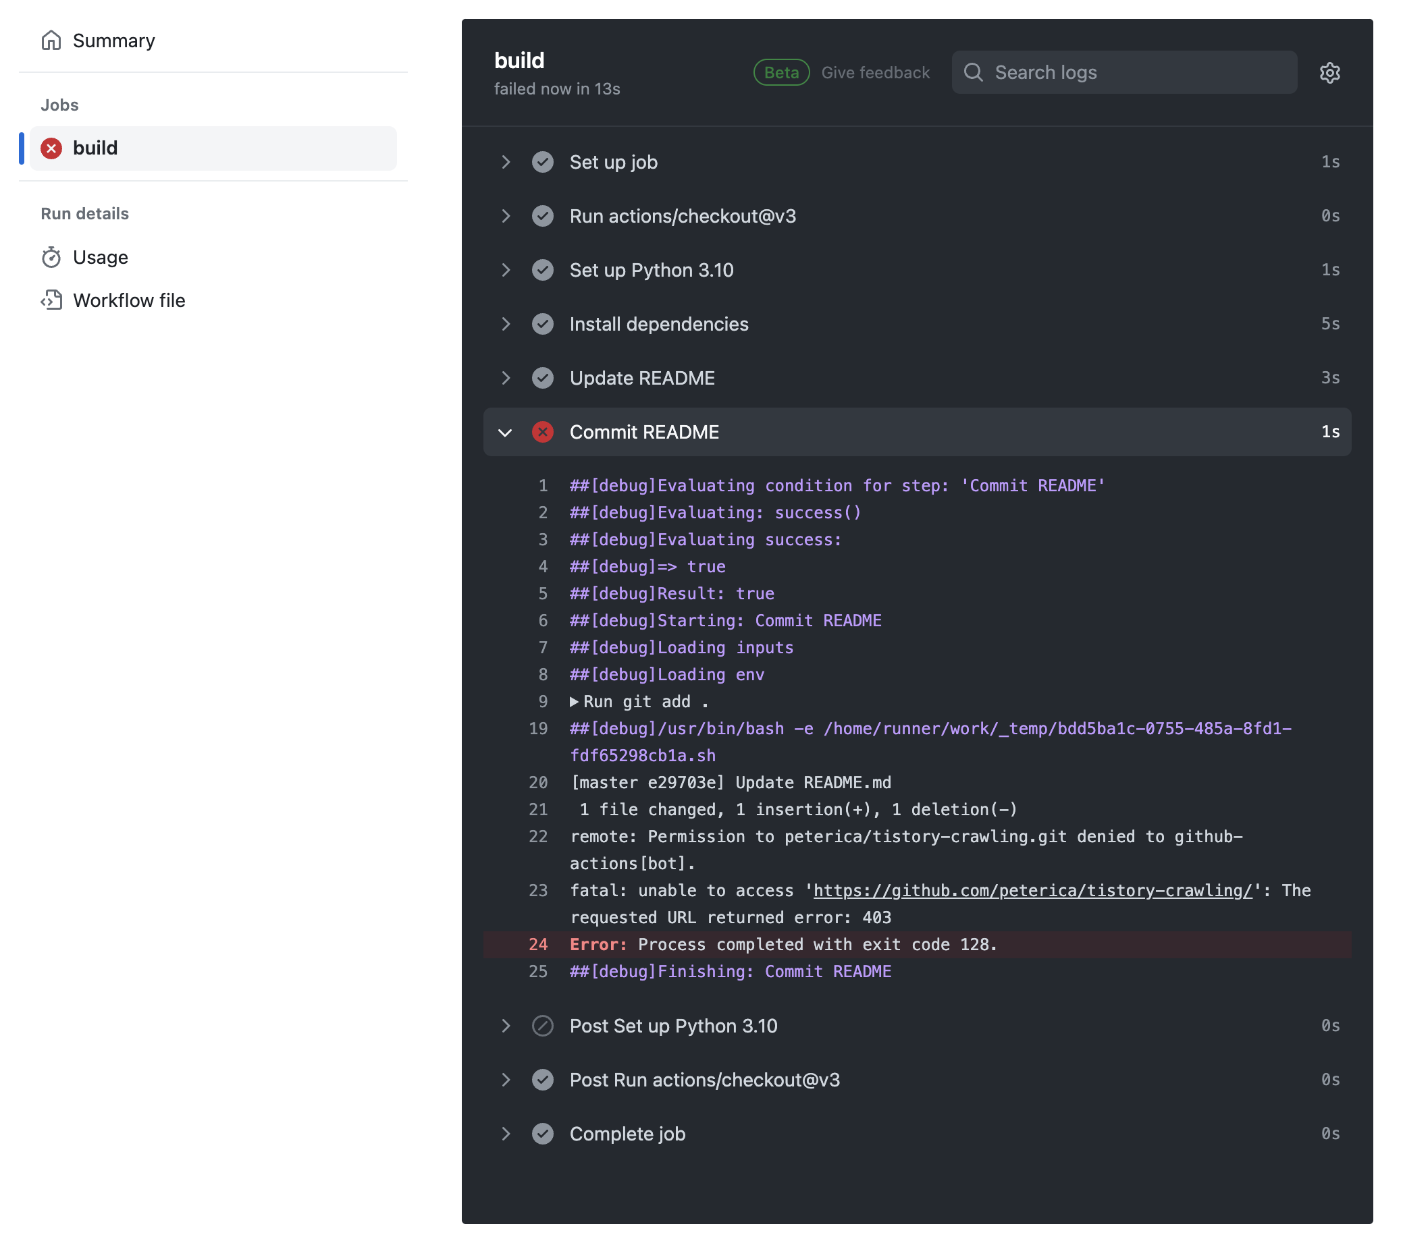Click the Usage stopwatch icon
The width and height of the screenshot is (1403, 1239).
[x=51, y=257]
